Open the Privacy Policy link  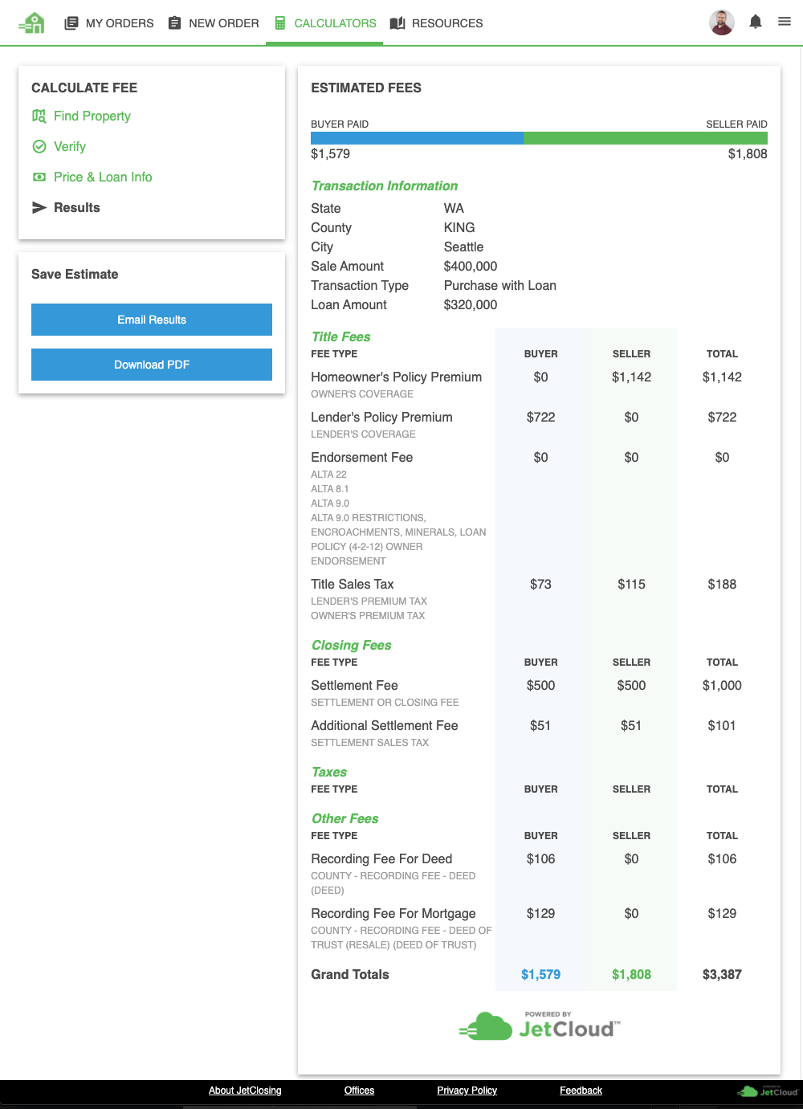point(467,1091)
